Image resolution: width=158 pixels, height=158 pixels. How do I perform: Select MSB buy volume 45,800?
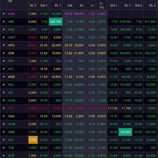click(56, 77)
